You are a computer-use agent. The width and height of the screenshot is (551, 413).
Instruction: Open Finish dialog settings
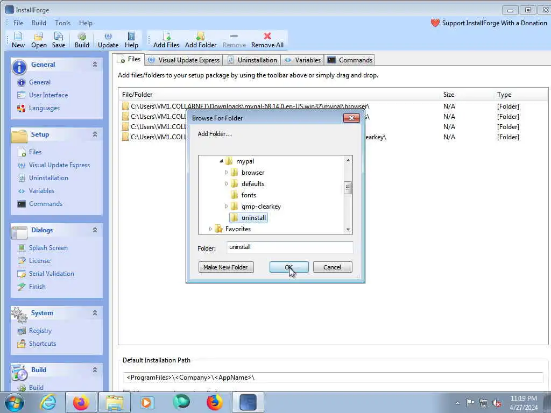[37, 287]
